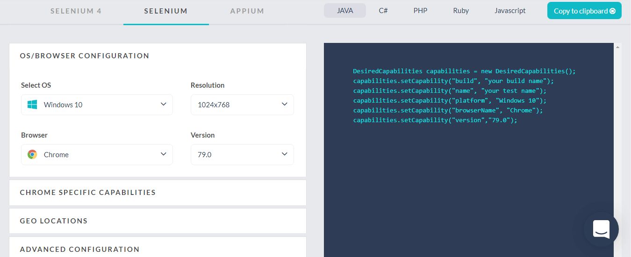
Task: Show the Javascript code sample
Action: pos(510,11)
